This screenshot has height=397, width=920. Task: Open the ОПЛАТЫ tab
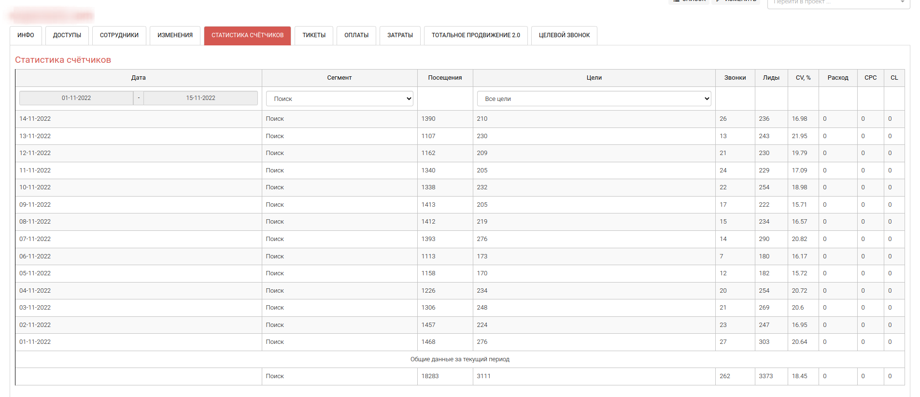pos(356,35)
